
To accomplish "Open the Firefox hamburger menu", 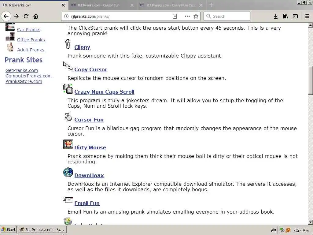I will coord(307,16).
